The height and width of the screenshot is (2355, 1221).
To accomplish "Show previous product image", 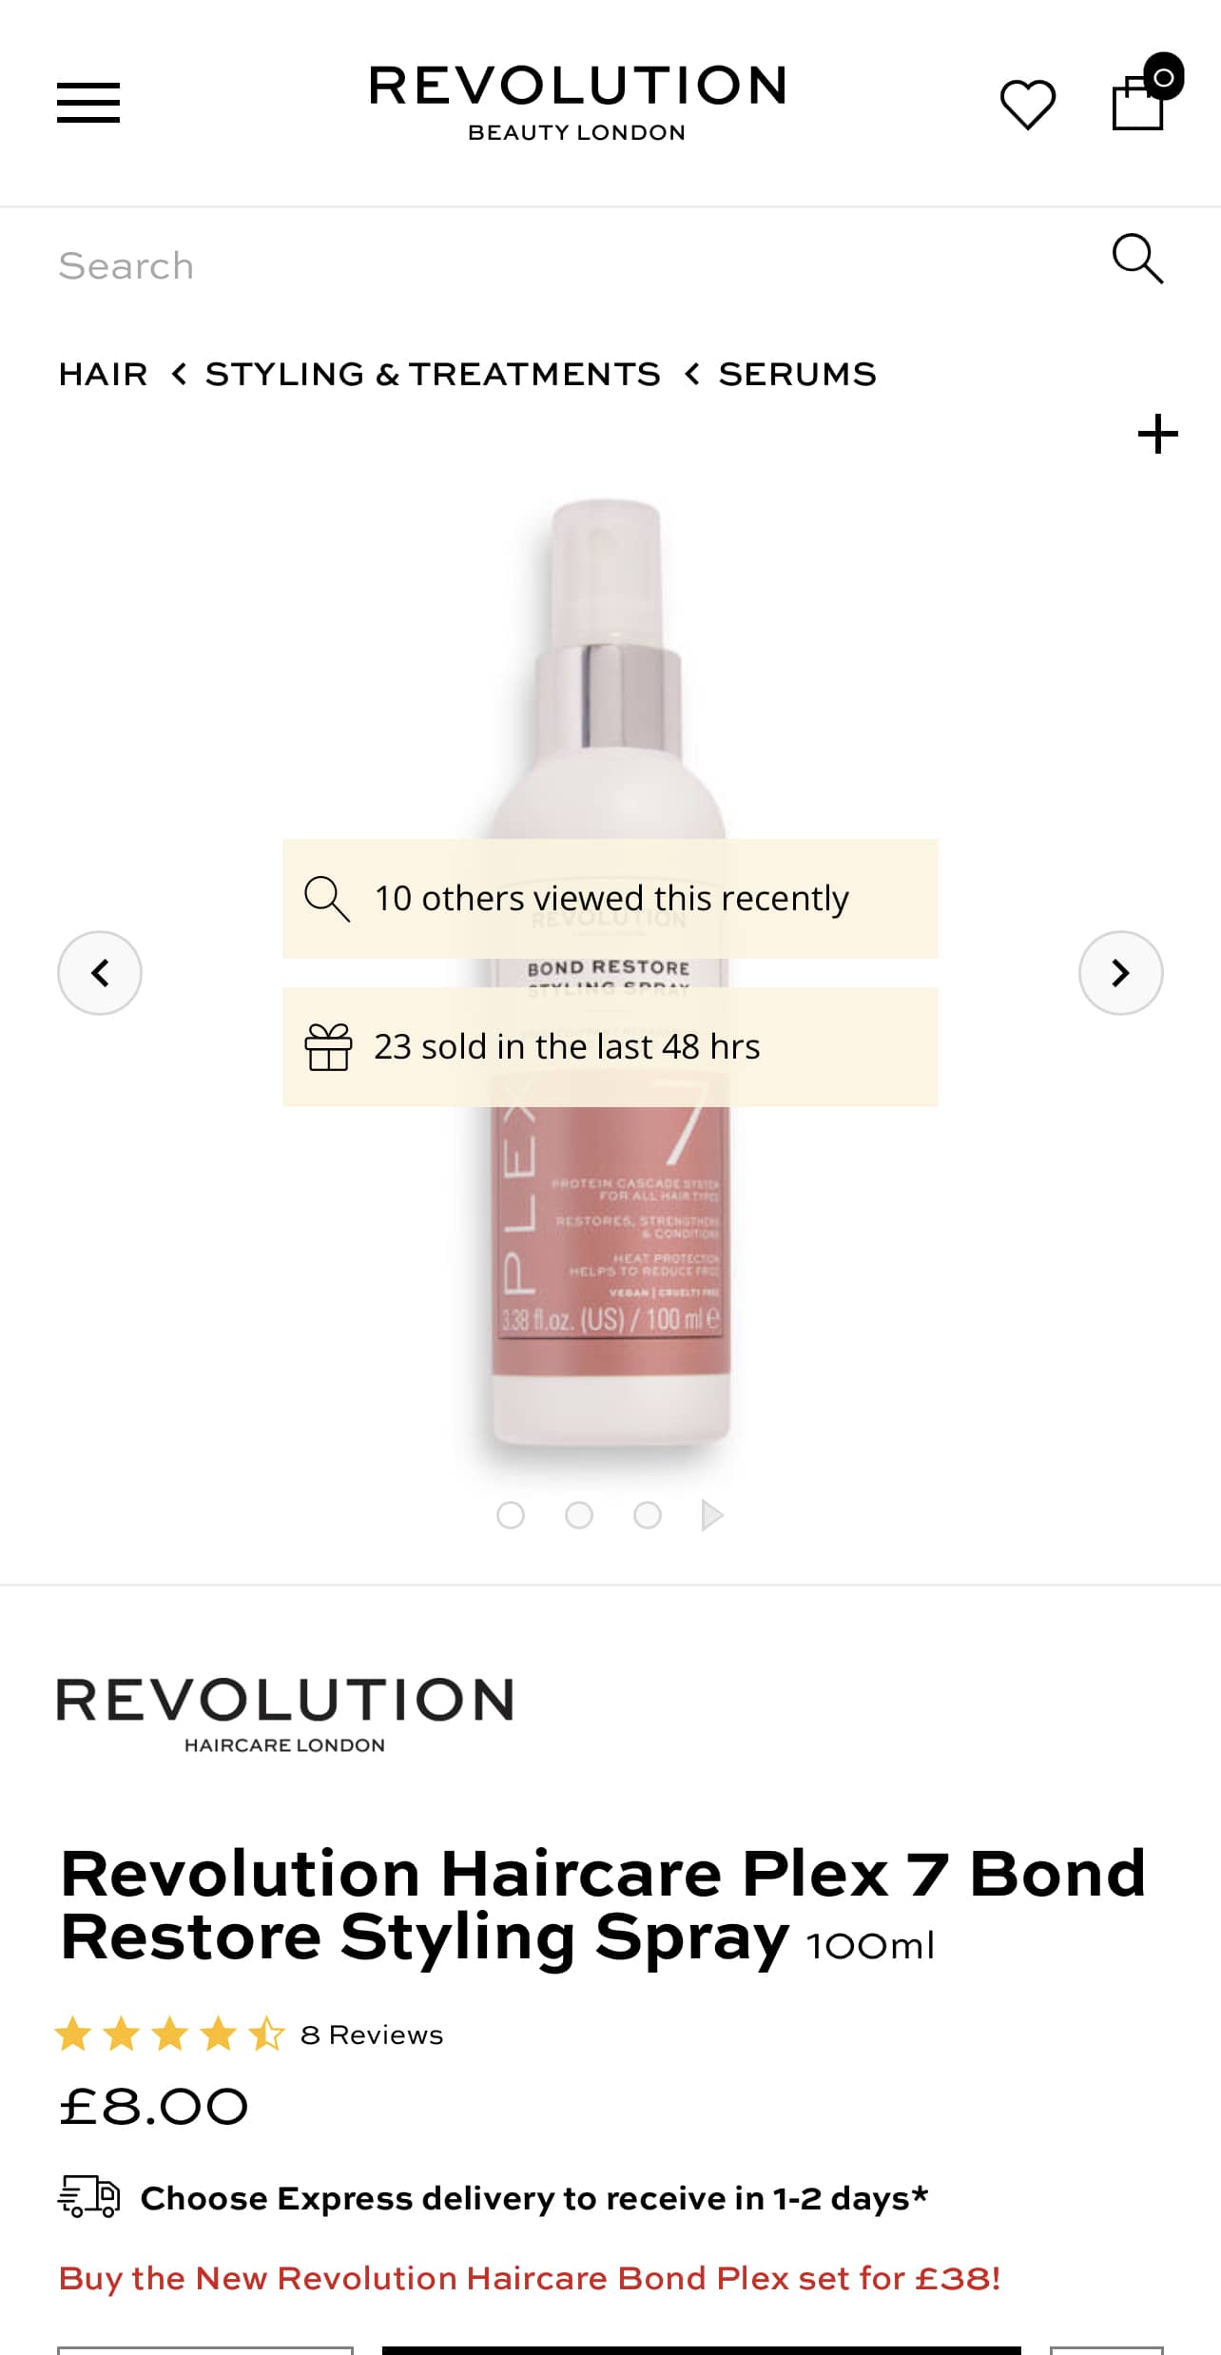I will click(100, 973).
